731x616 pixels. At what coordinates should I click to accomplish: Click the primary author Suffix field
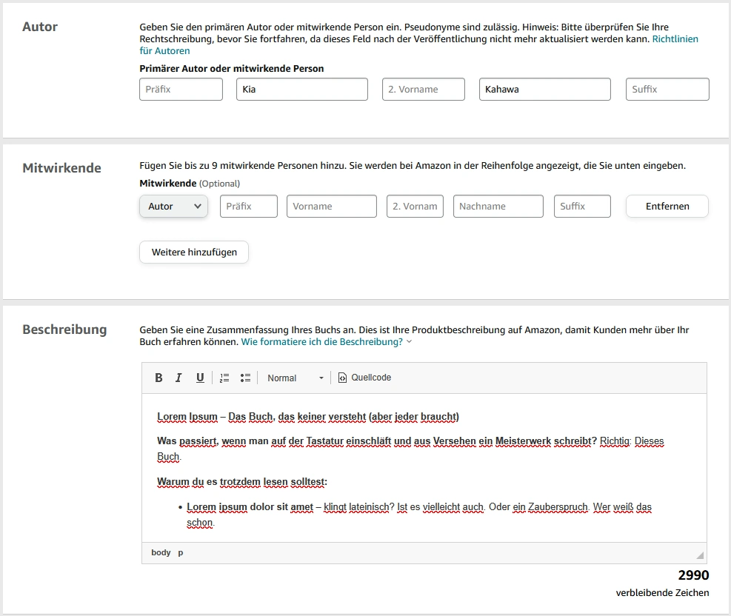coord(667,90)
